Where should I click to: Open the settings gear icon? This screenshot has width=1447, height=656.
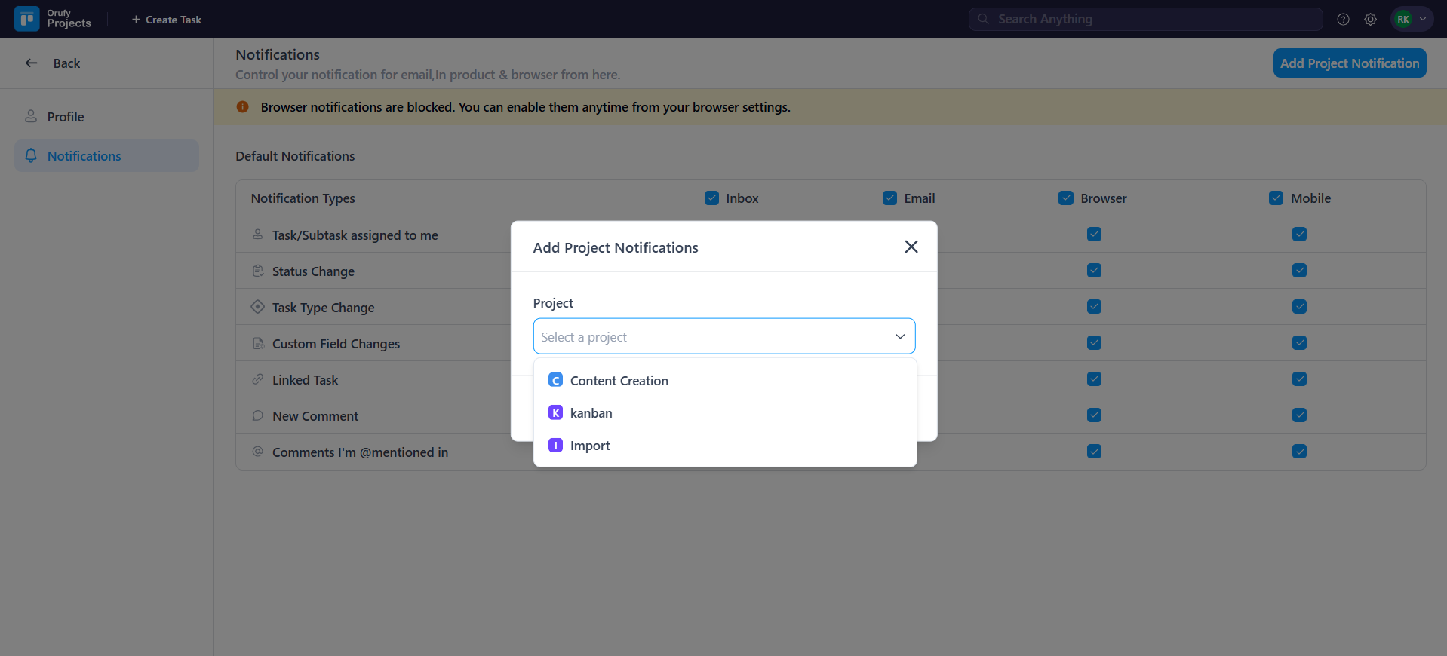(x=1370, y=20)
